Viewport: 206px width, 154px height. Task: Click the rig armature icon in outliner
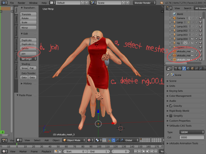174,43
